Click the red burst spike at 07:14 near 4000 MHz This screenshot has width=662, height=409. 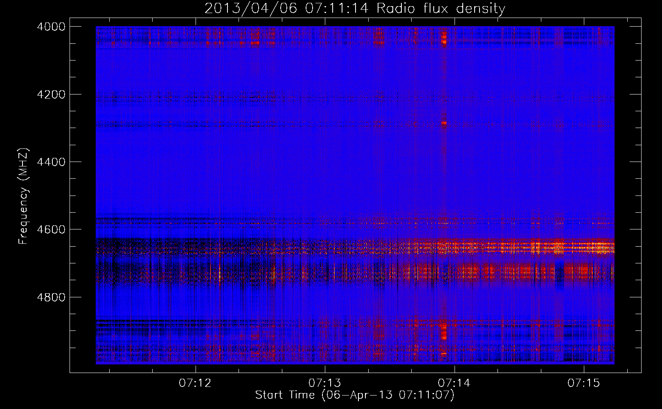pyautogui.click(x=444, y=37)
